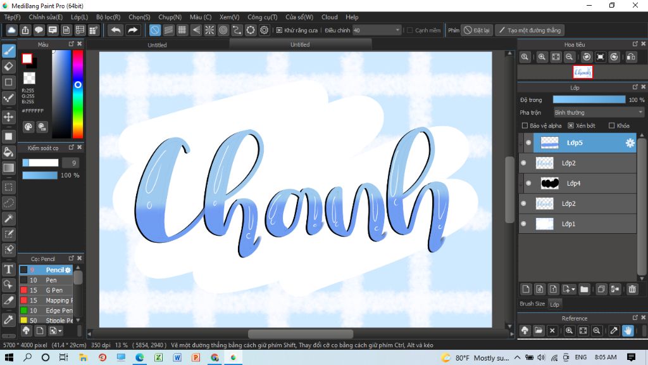Click the cloud save icon in toolbar

(x=11, y=30)
